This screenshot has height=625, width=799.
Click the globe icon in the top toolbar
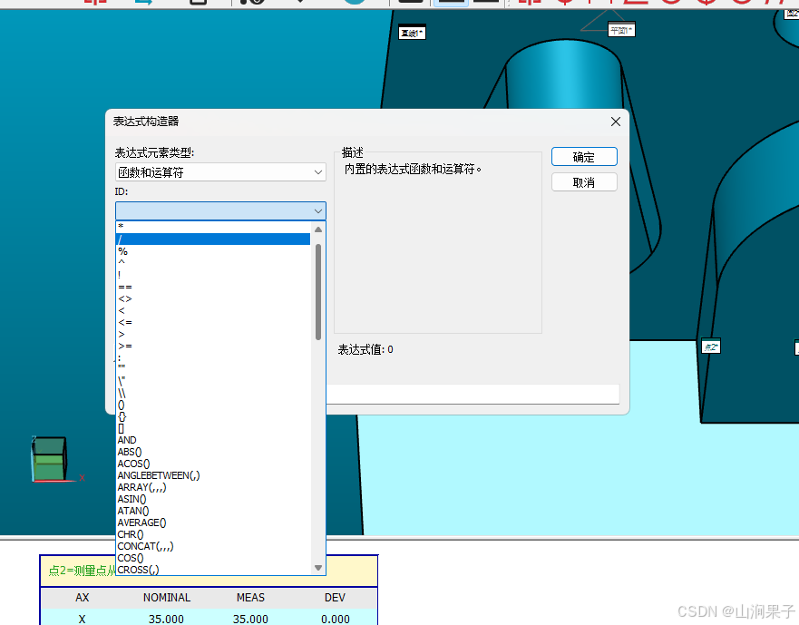click(354, 4)
